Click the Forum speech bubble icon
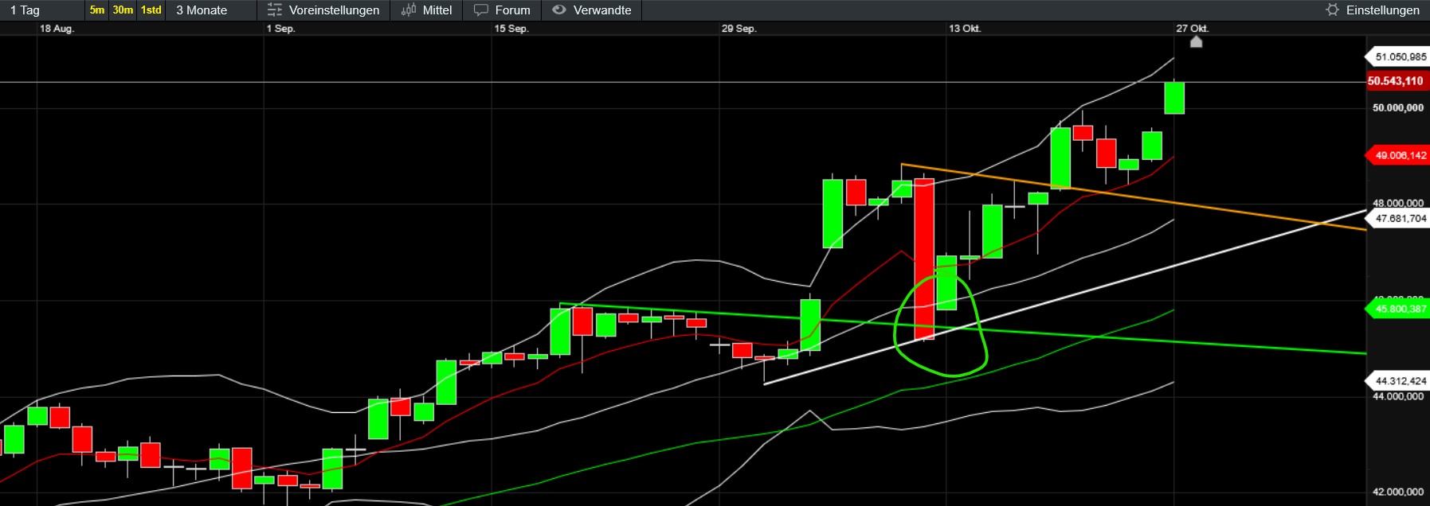The height and width of the screenshot is (506, 1430). [481, 10]
